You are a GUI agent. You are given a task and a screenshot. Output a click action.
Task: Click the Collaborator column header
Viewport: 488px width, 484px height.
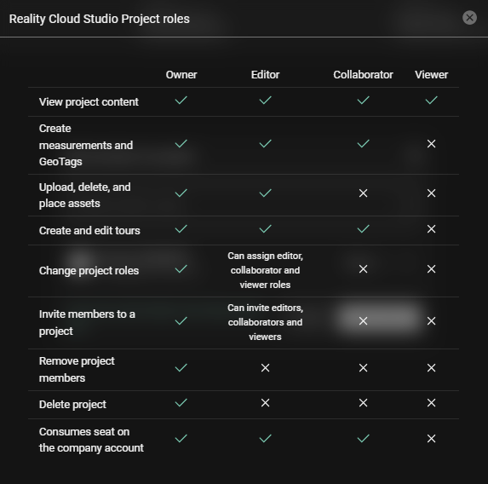pos(363,75)
